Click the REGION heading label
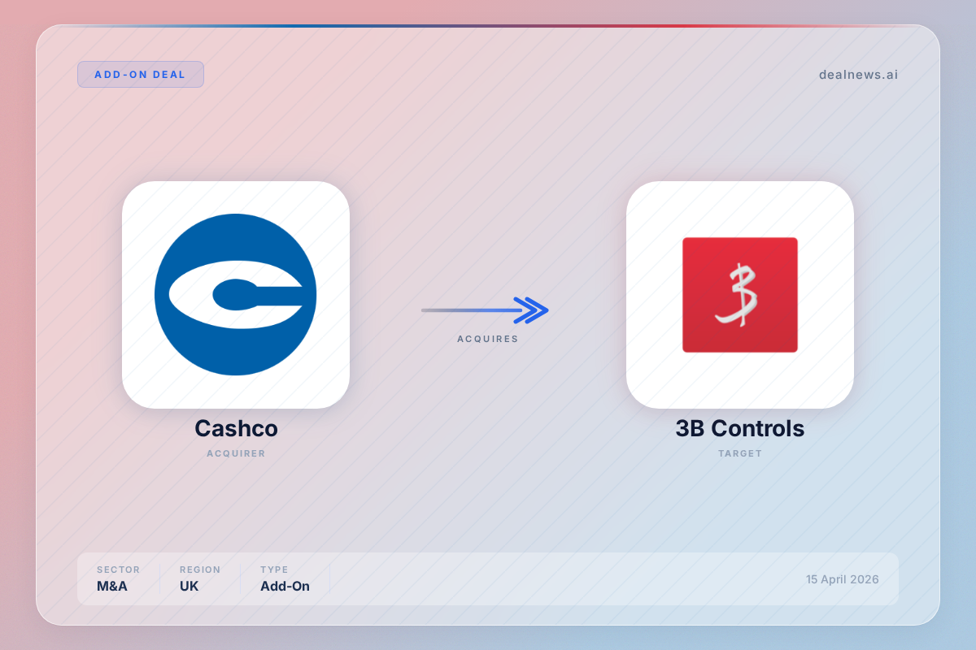Screen dimensions: 976x650 [x=200, y=570]
